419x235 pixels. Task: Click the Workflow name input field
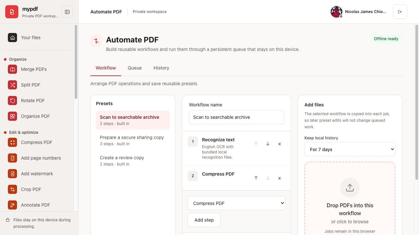coord(236,117)
